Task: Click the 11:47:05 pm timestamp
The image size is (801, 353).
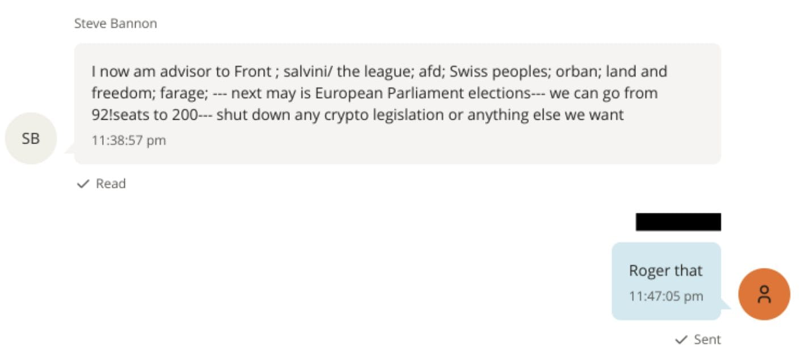Action: (x=665, y=296)
